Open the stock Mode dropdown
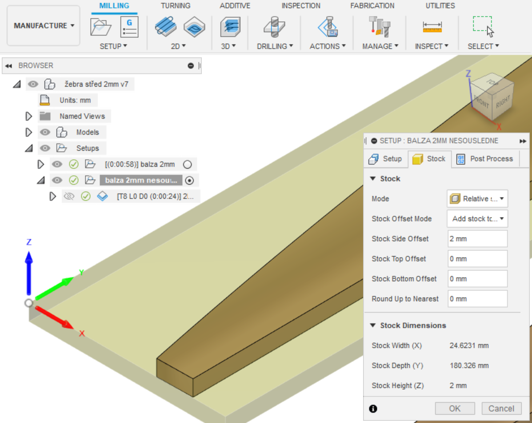Image resolution: width=532 pixels, height=423 pixels. tap(477, 199)
